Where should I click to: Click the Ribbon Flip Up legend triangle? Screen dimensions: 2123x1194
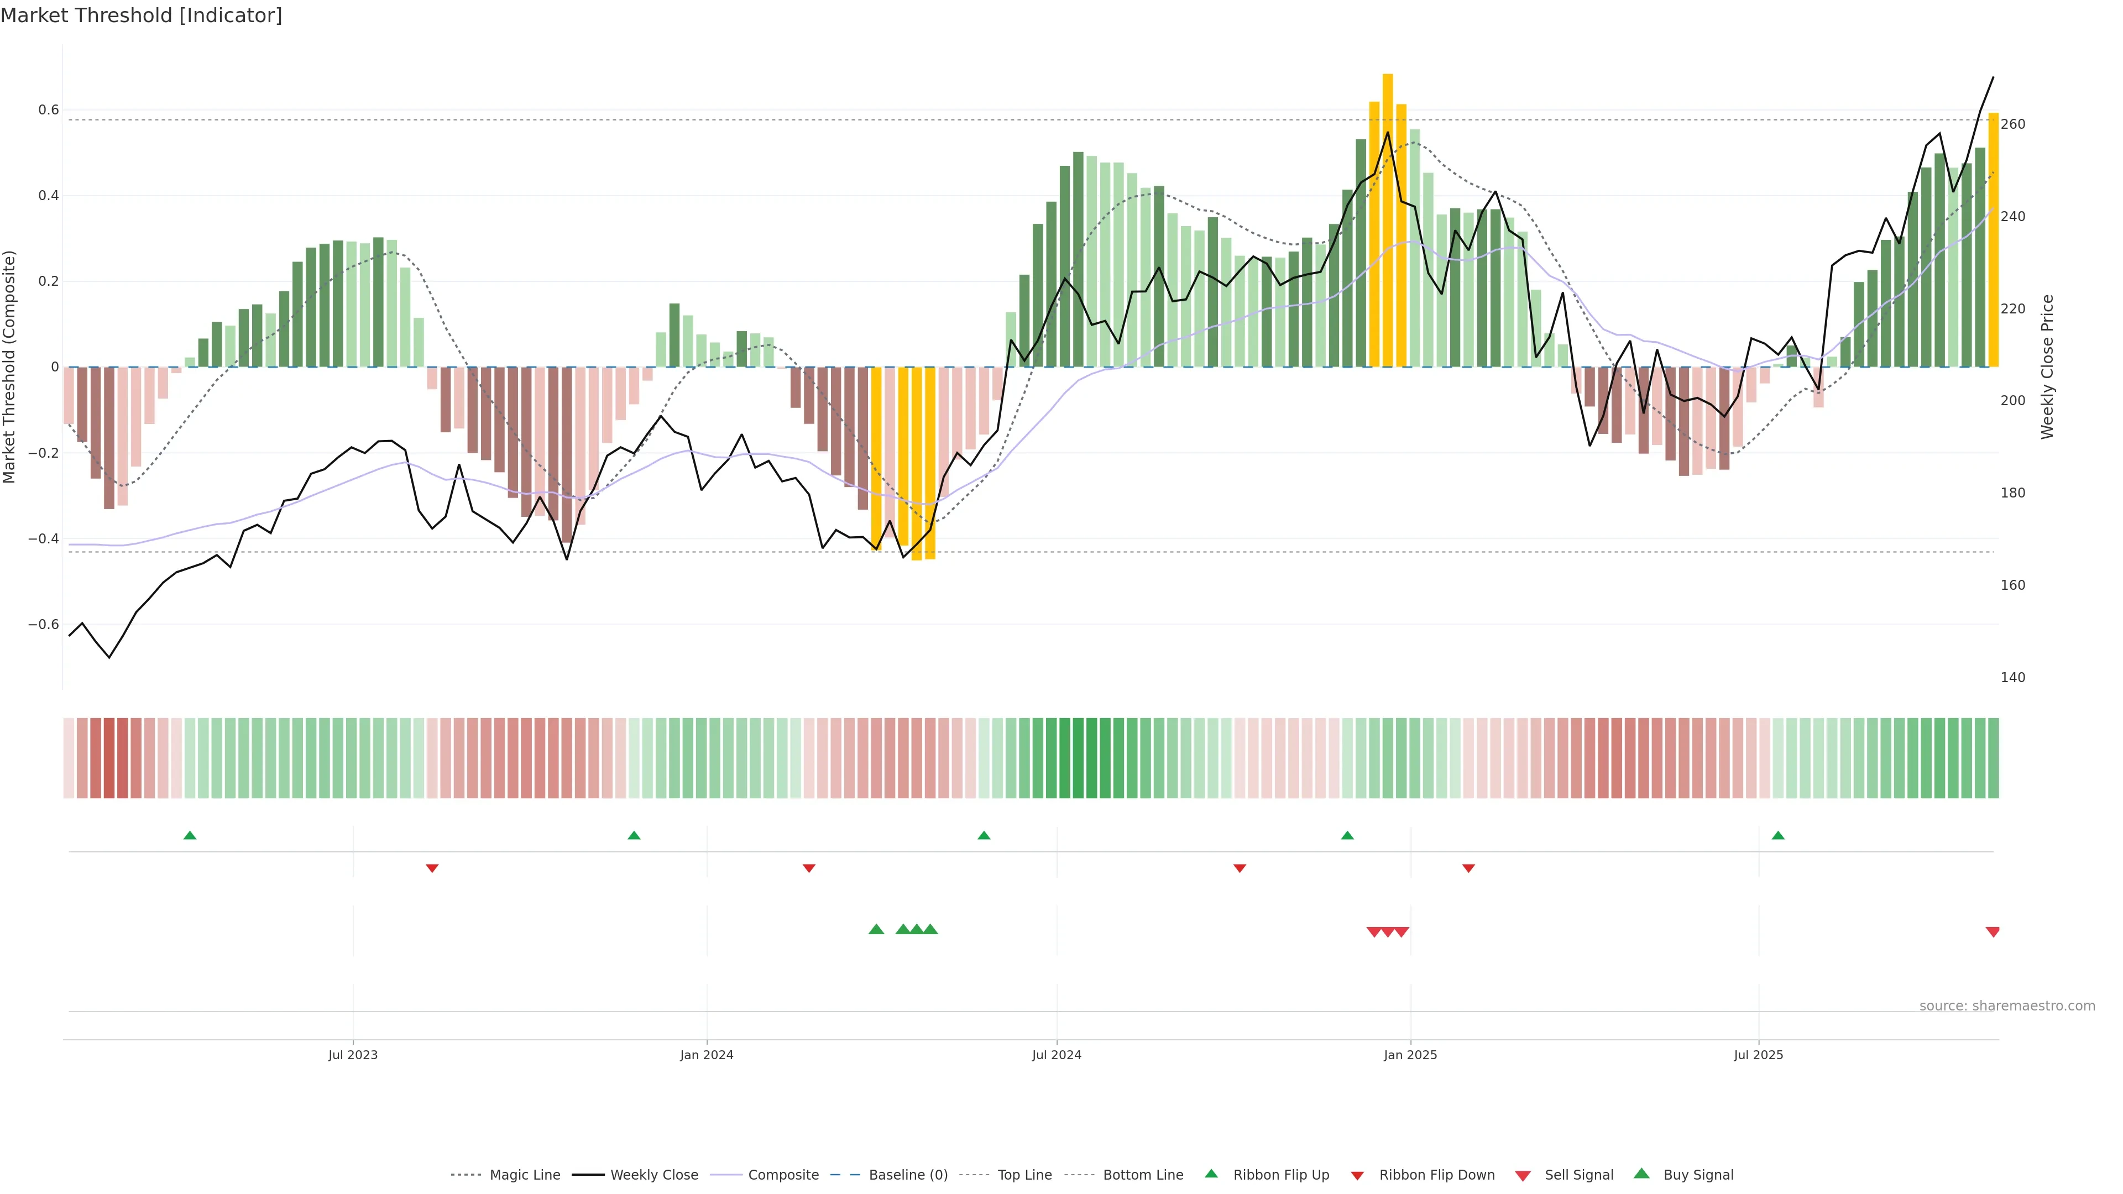coord(1211,1174)
